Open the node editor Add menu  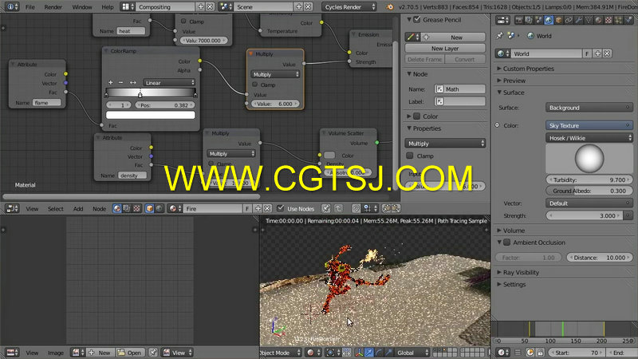point(78,208)
